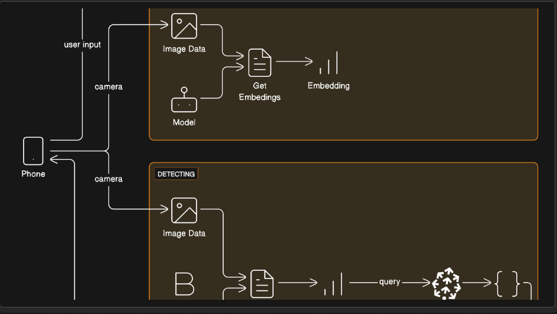Select the Image Data icon above the Model node
Screen dimensions: 557x314
(184, 26)
